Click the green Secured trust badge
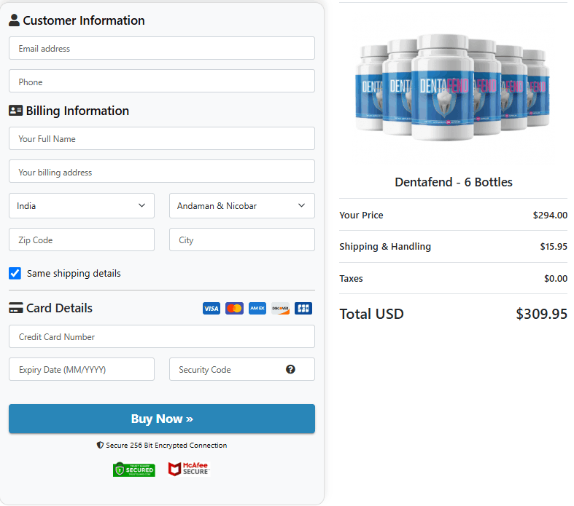This screenshot has width=574, height=506. 133,470
